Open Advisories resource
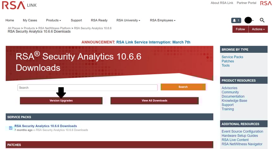Viewport: 273px width, 149px height. click(229, 88)
